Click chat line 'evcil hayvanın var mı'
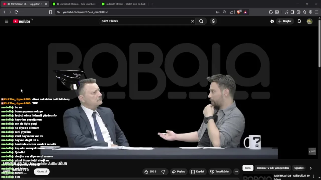Viewport: 321px width, 180px height. click(29, 136)
